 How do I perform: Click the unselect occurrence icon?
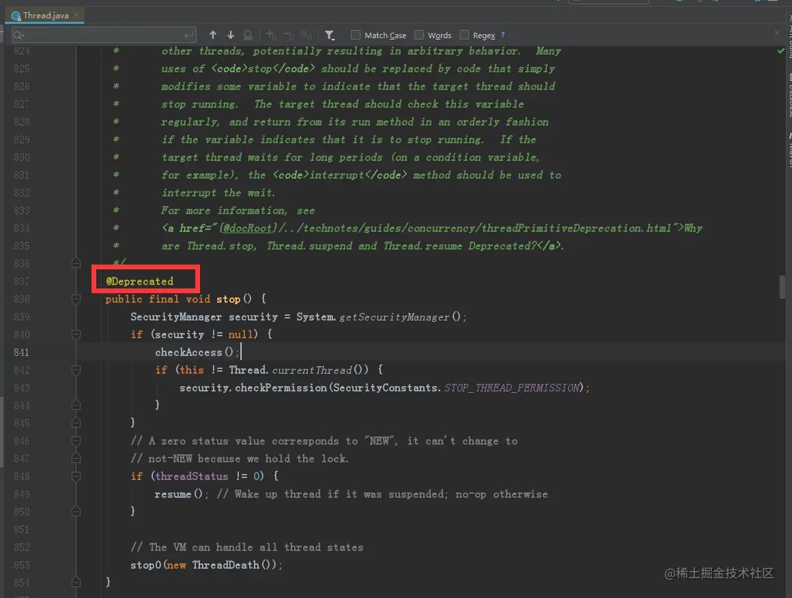(289, 35)
